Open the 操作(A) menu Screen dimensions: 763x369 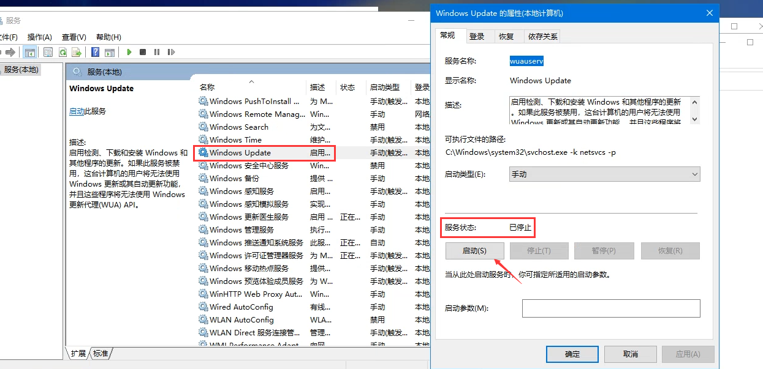tap(40, 37)
